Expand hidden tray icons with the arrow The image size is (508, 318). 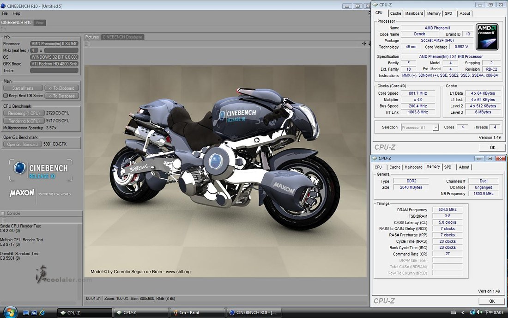coord(463,313)
